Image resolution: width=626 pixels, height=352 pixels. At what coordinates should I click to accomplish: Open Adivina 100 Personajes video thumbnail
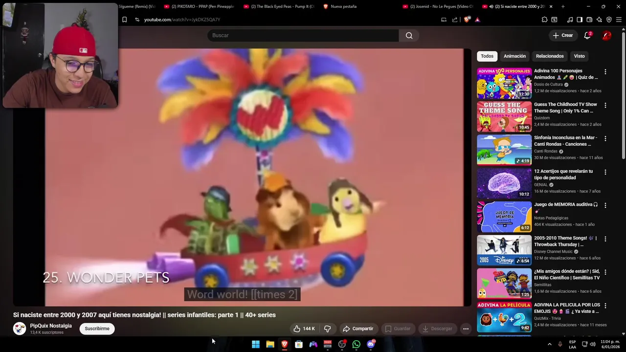point(504,83)
